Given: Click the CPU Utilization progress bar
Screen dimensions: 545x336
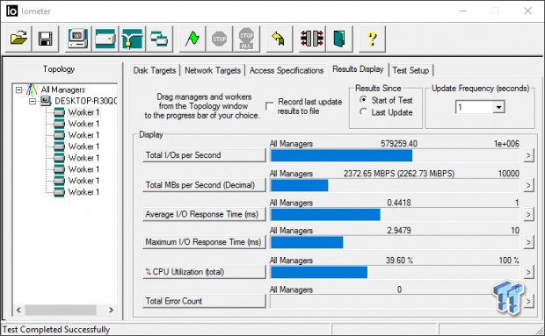Looking at the screenshot, I should point(395,273).
